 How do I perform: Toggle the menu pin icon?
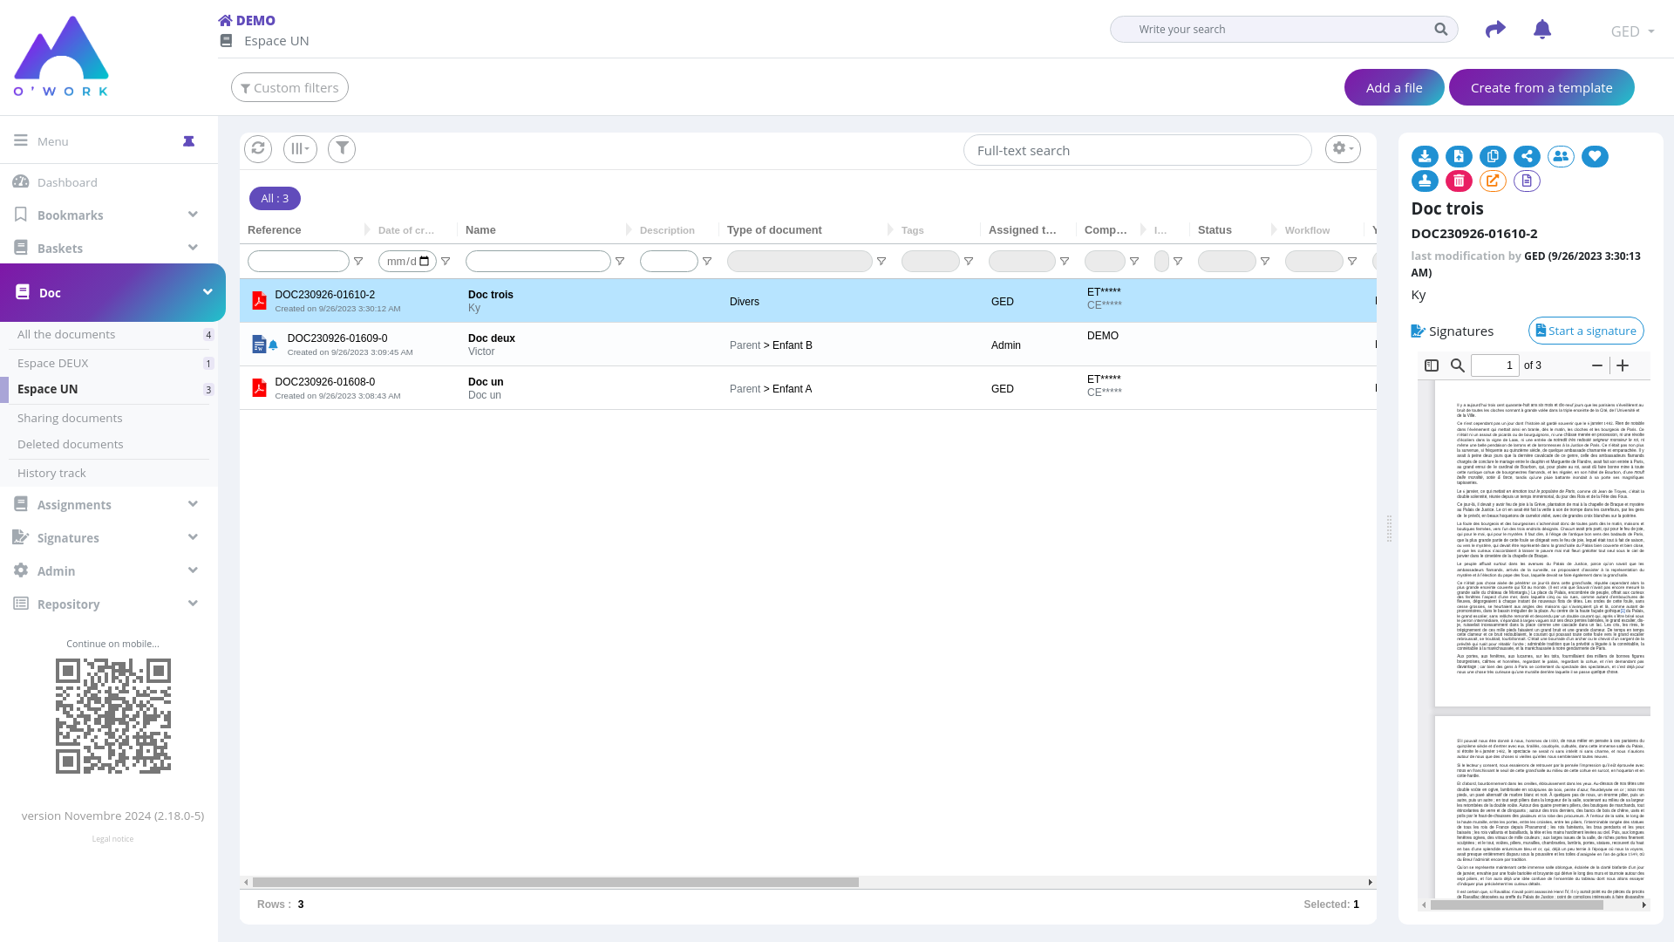coord(188,141)
